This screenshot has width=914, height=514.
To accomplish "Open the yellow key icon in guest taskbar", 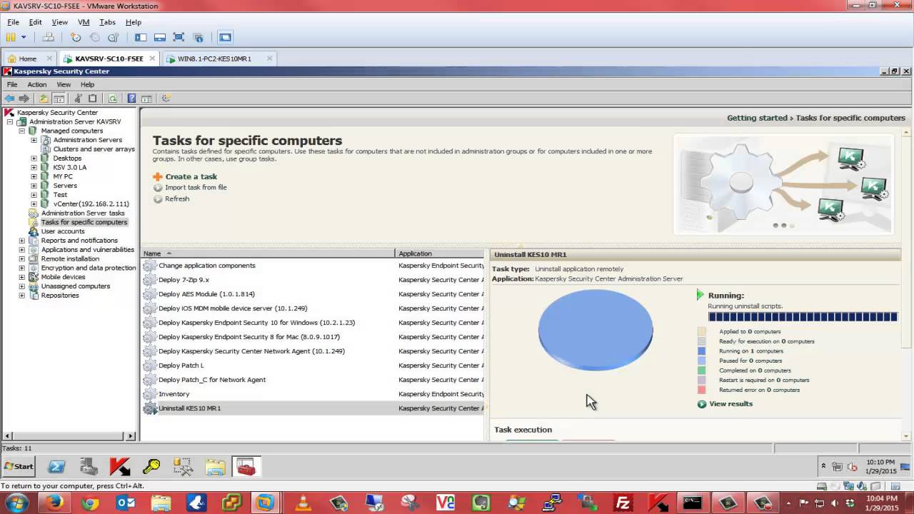I will [x=151, y=467].
